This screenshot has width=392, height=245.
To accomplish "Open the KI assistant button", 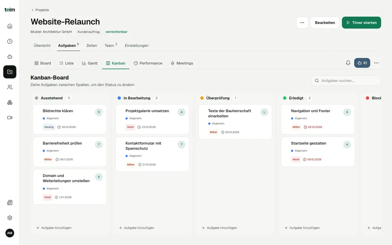I will coord(362,63).
